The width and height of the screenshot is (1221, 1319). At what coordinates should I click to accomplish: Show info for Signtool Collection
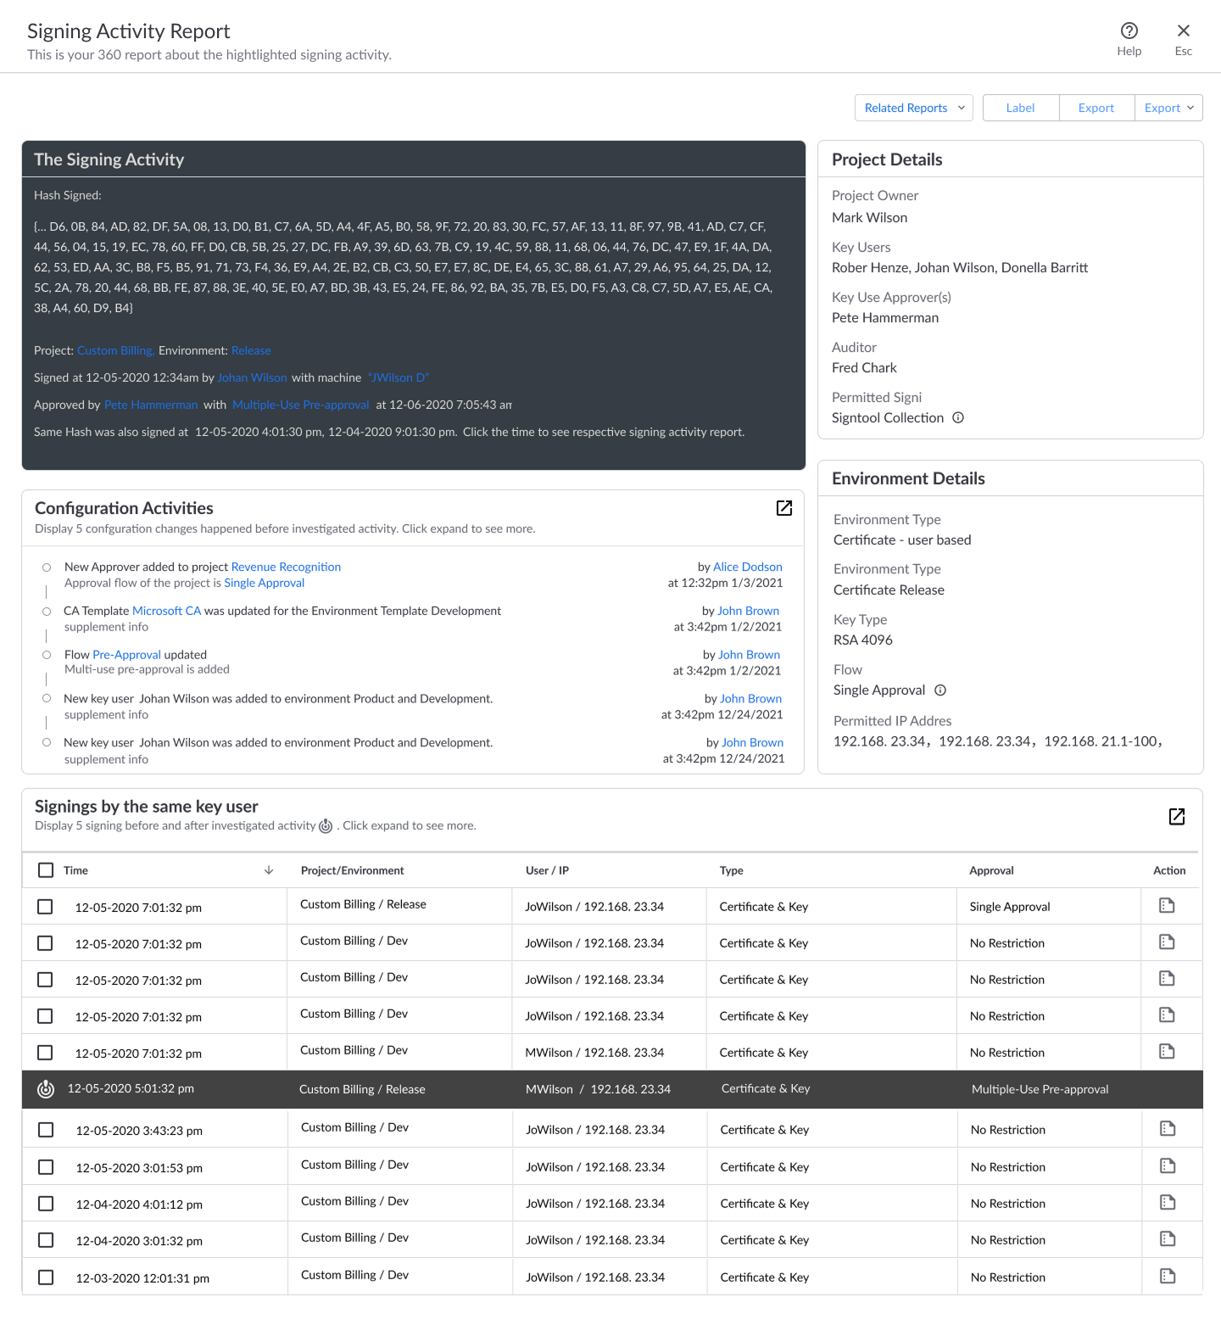(958, 417)
